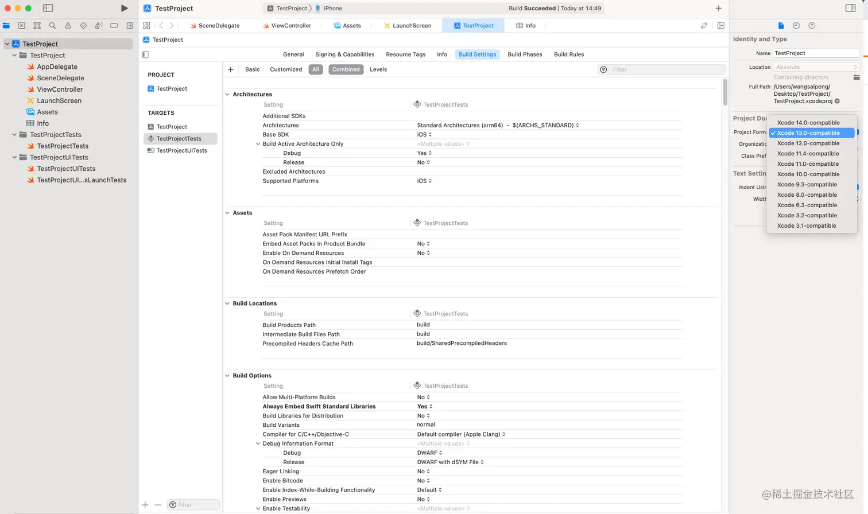Open the Location Absolute dropdown
The height and width of the screenshot is (514, 868).
pyautogui.click(x=816, y=67)
